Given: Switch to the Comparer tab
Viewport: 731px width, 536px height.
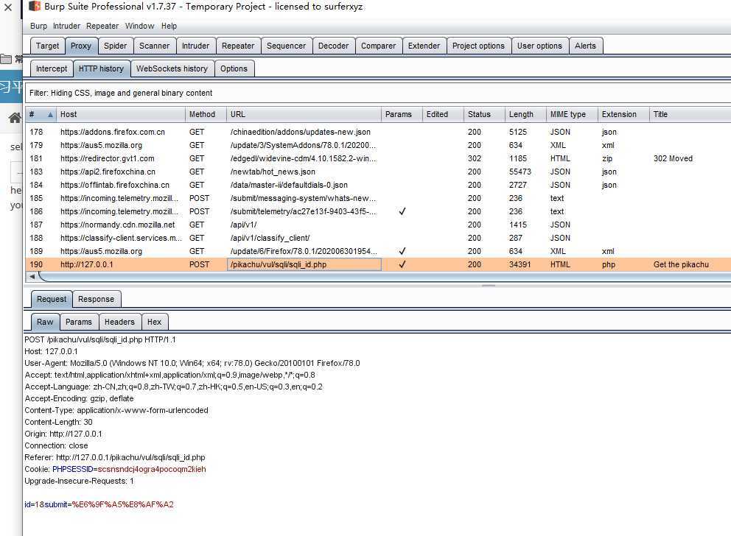Looking at the screenshot, I should click(x=378, y=46).
